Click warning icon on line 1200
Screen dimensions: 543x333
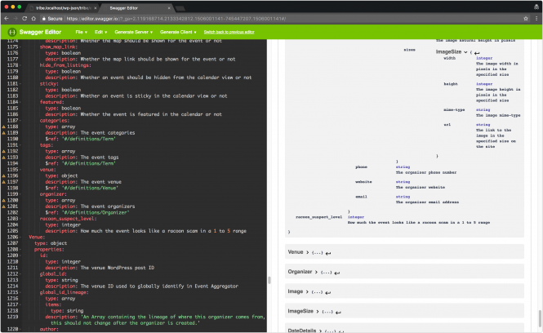click(x=4, y=199)
